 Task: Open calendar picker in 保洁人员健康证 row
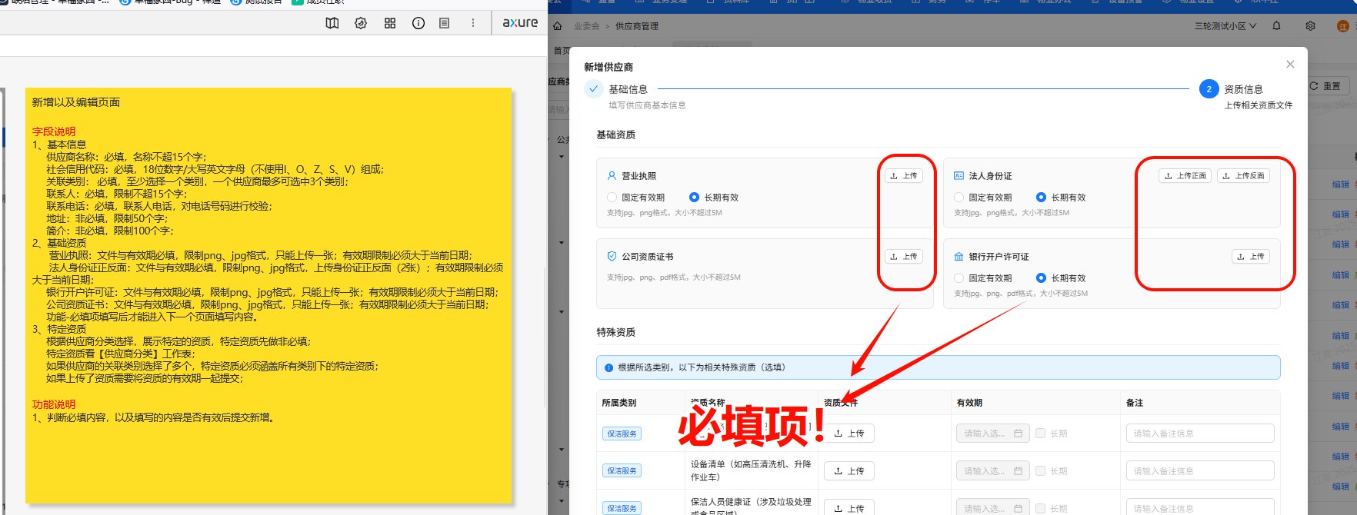[1018, 508]
